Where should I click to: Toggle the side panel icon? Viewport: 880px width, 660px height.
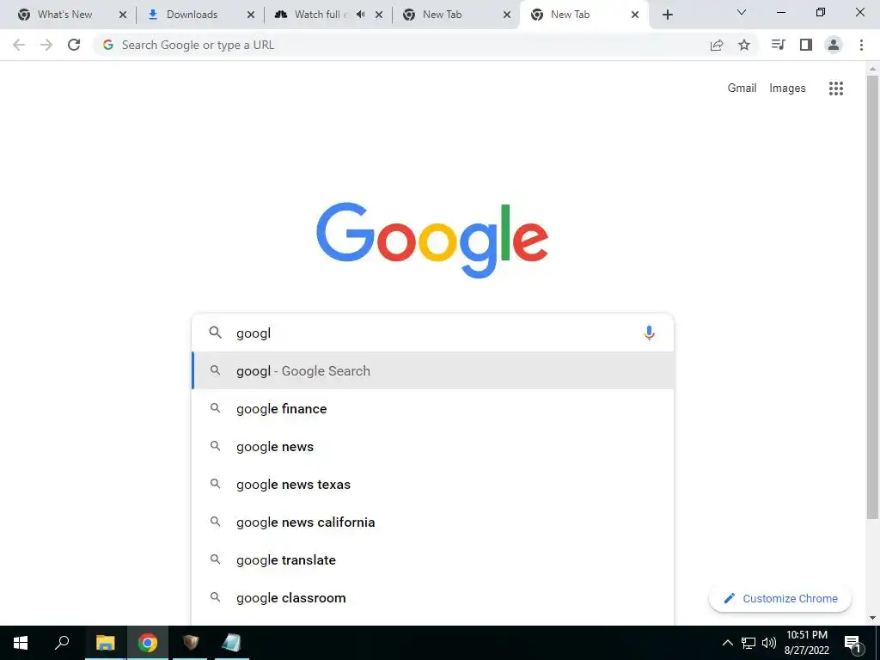[x=806, y=45]
